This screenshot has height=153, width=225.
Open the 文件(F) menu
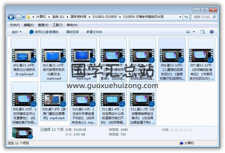(x=14, y=25)
